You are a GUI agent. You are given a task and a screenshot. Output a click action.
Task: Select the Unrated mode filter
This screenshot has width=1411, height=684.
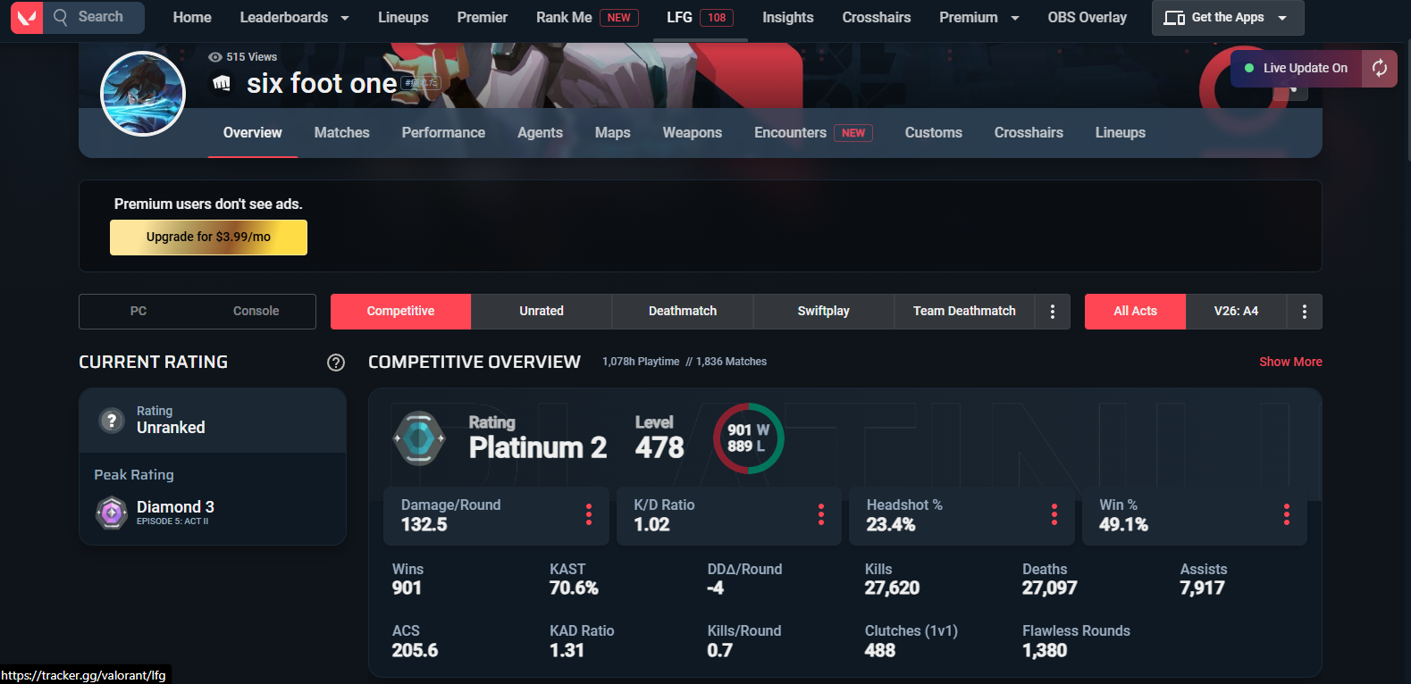coord(542,312)
